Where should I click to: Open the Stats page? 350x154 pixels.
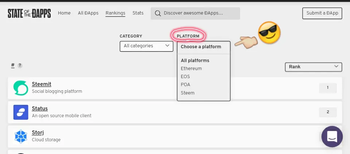138,13
